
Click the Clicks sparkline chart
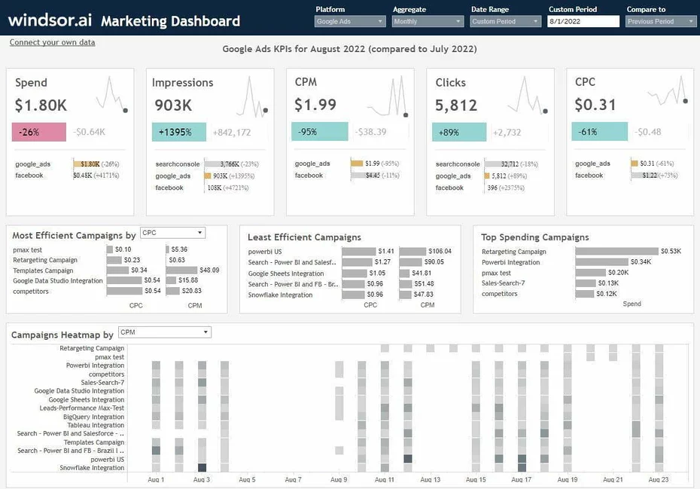(528, 94)
